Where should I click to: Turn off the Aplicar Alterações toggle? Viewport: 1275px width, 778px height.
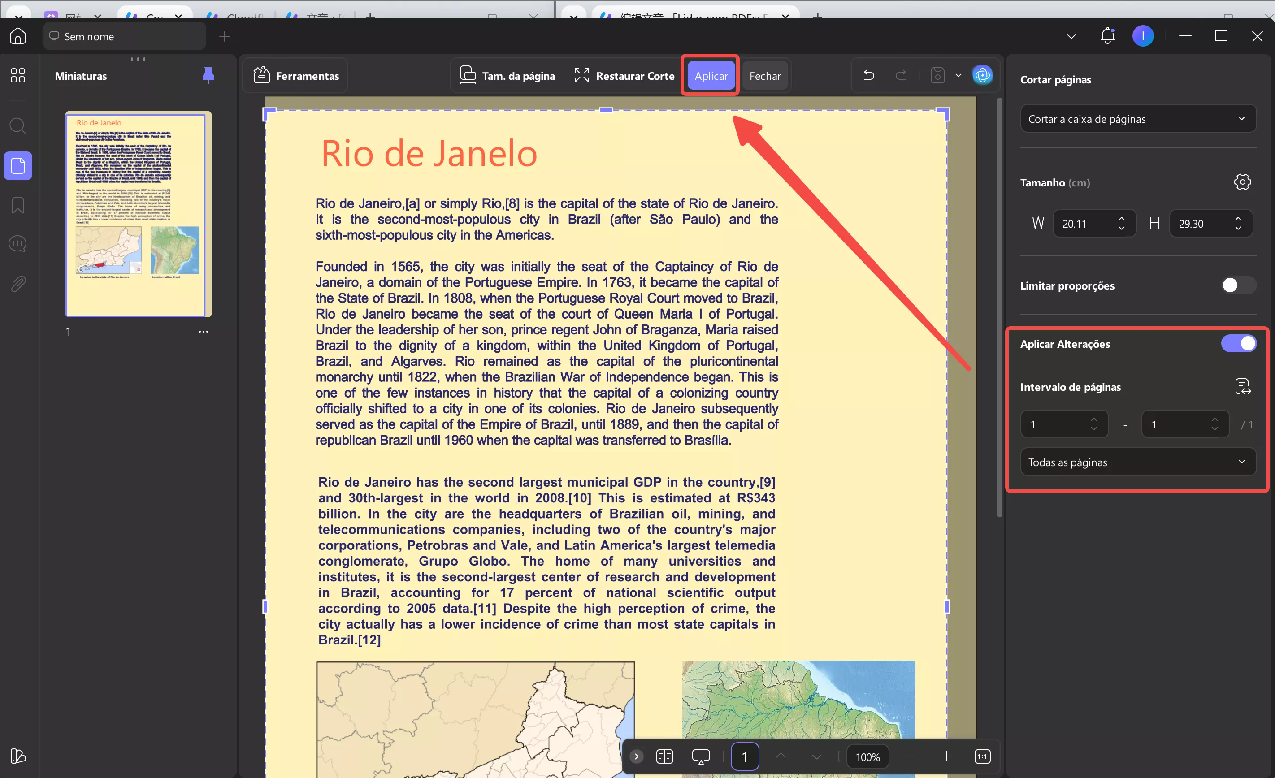pyautogui.click(x=1238, y=343)
